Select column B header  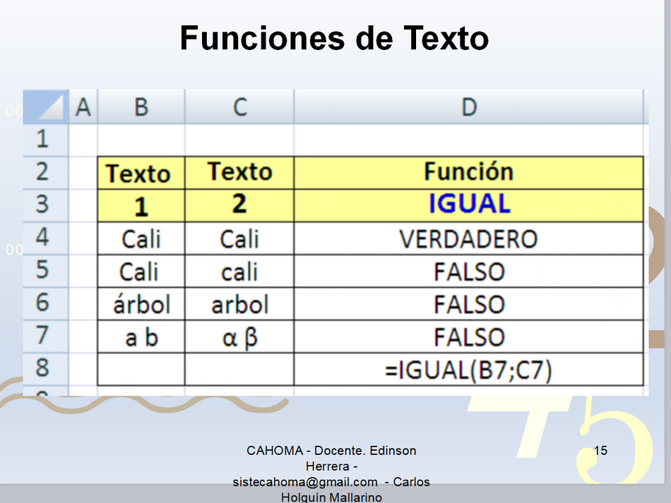141,107
